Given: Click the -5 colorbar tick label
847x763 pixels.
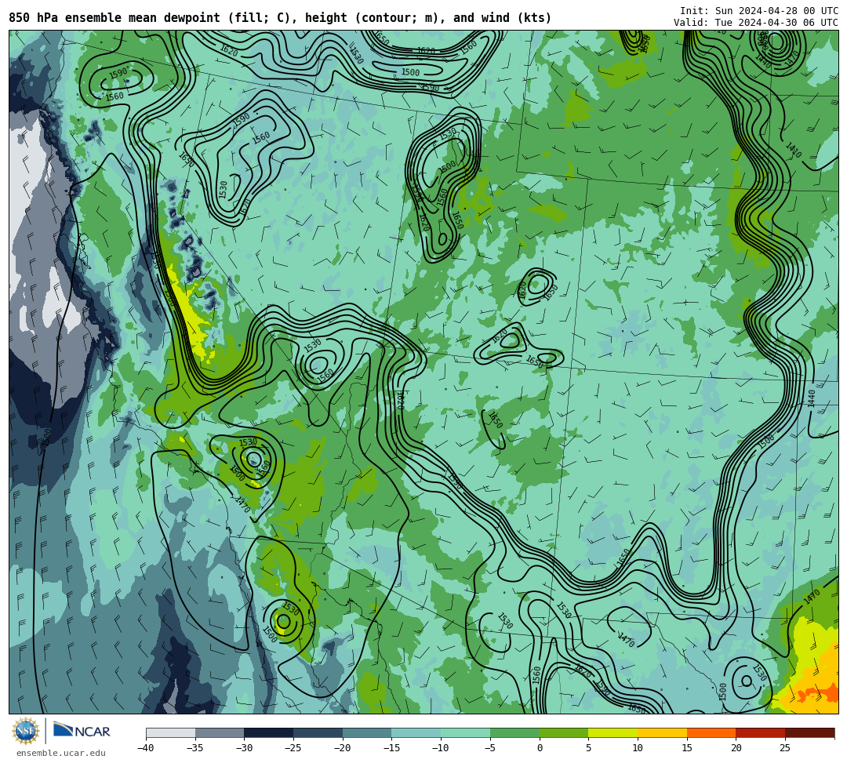Looking at the screenshot, I should [x=490, y=748].
